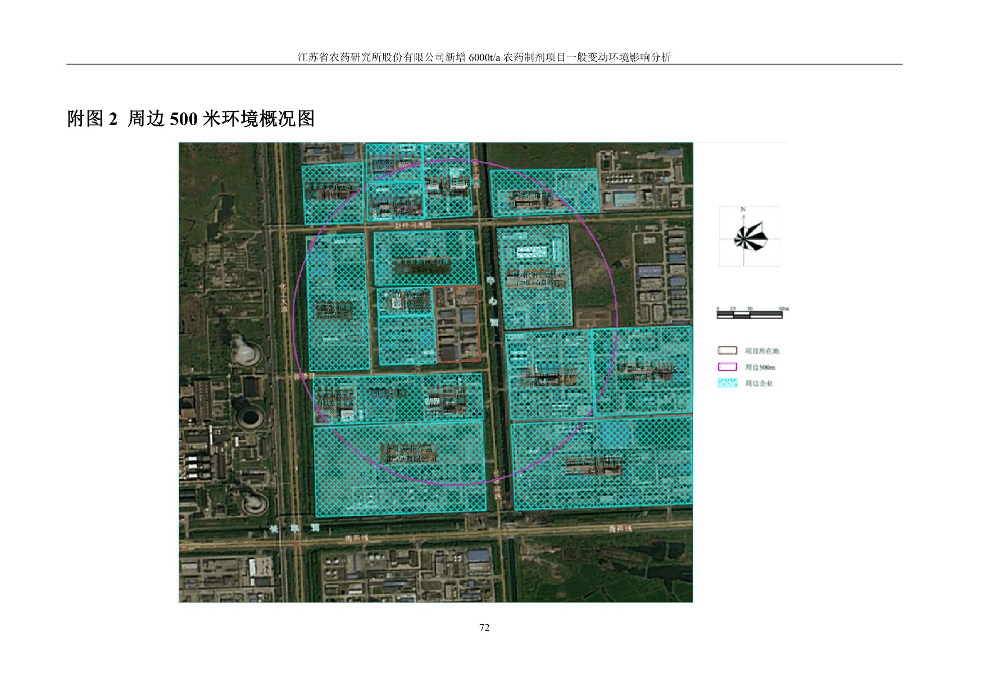Click the document header title line
Image resolution: width=986 pixels, height=697 pixels.
(x=484, y=57)
